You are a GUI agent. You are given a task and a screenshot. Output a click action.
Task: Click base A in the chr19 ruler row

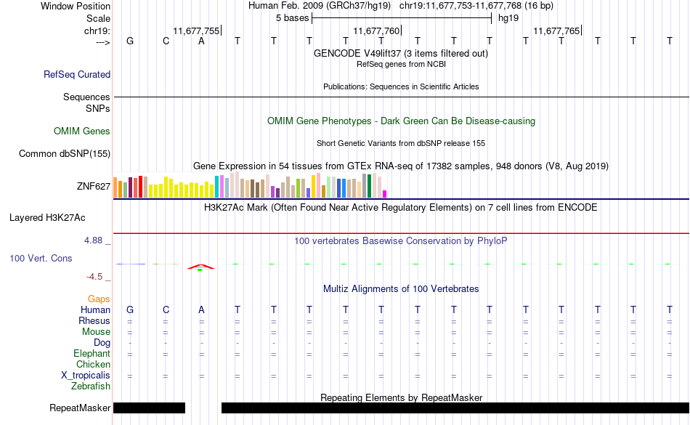[201, 41]
